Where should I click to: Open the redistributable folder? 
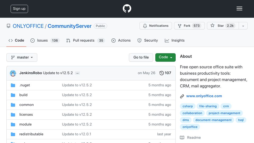click(x=31, y=134)
